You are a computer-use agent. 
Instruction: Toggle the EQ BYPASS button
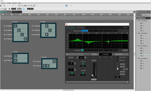click(x=71, y=58)
